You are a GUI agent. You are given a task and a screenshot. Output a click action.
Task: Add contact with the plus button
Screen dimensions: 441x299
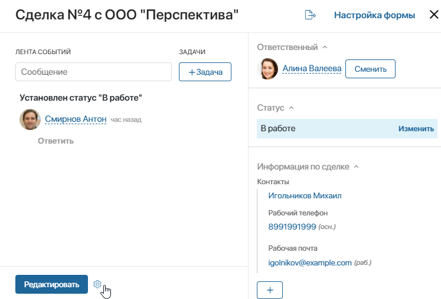[270, 290]
